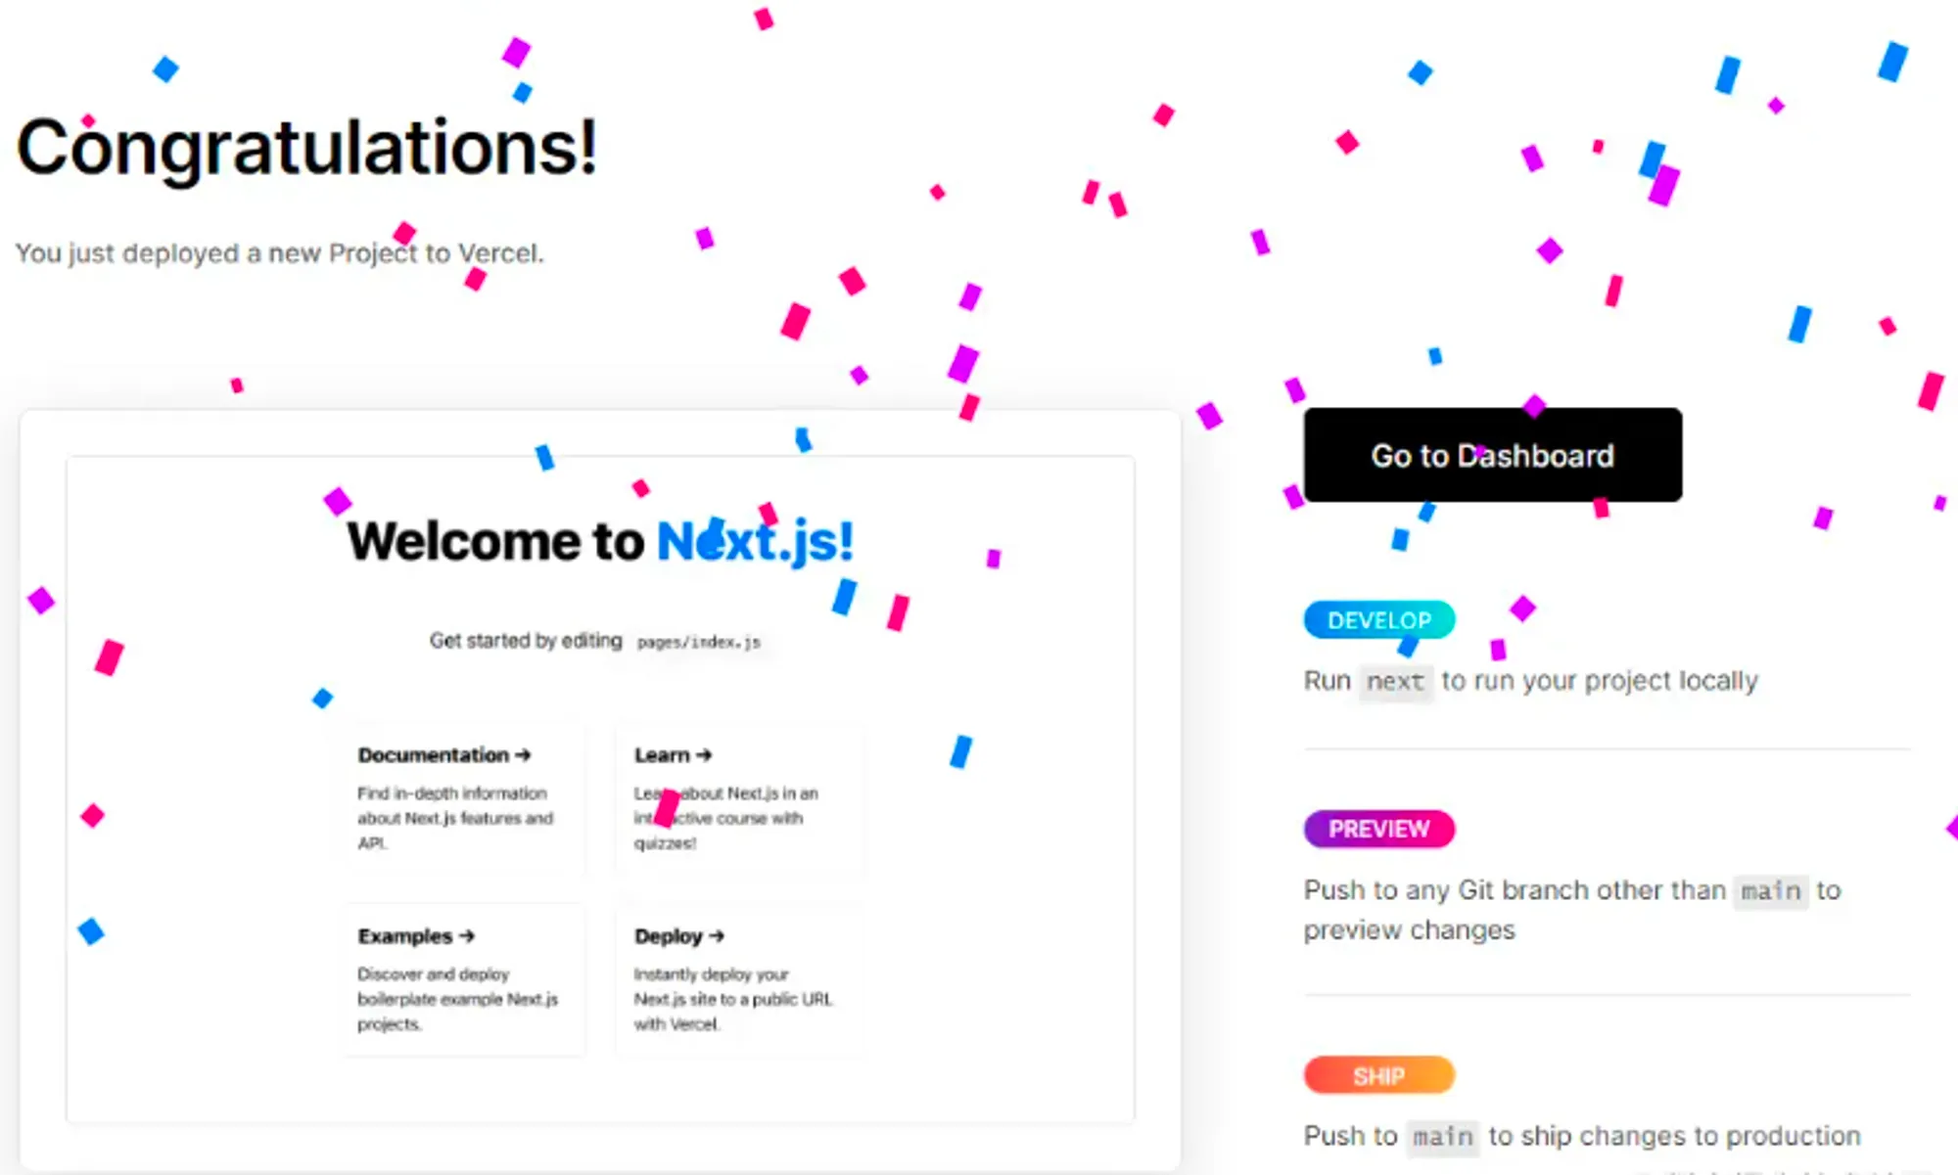Click the orange SHIP badge

pos(1379,1075)
